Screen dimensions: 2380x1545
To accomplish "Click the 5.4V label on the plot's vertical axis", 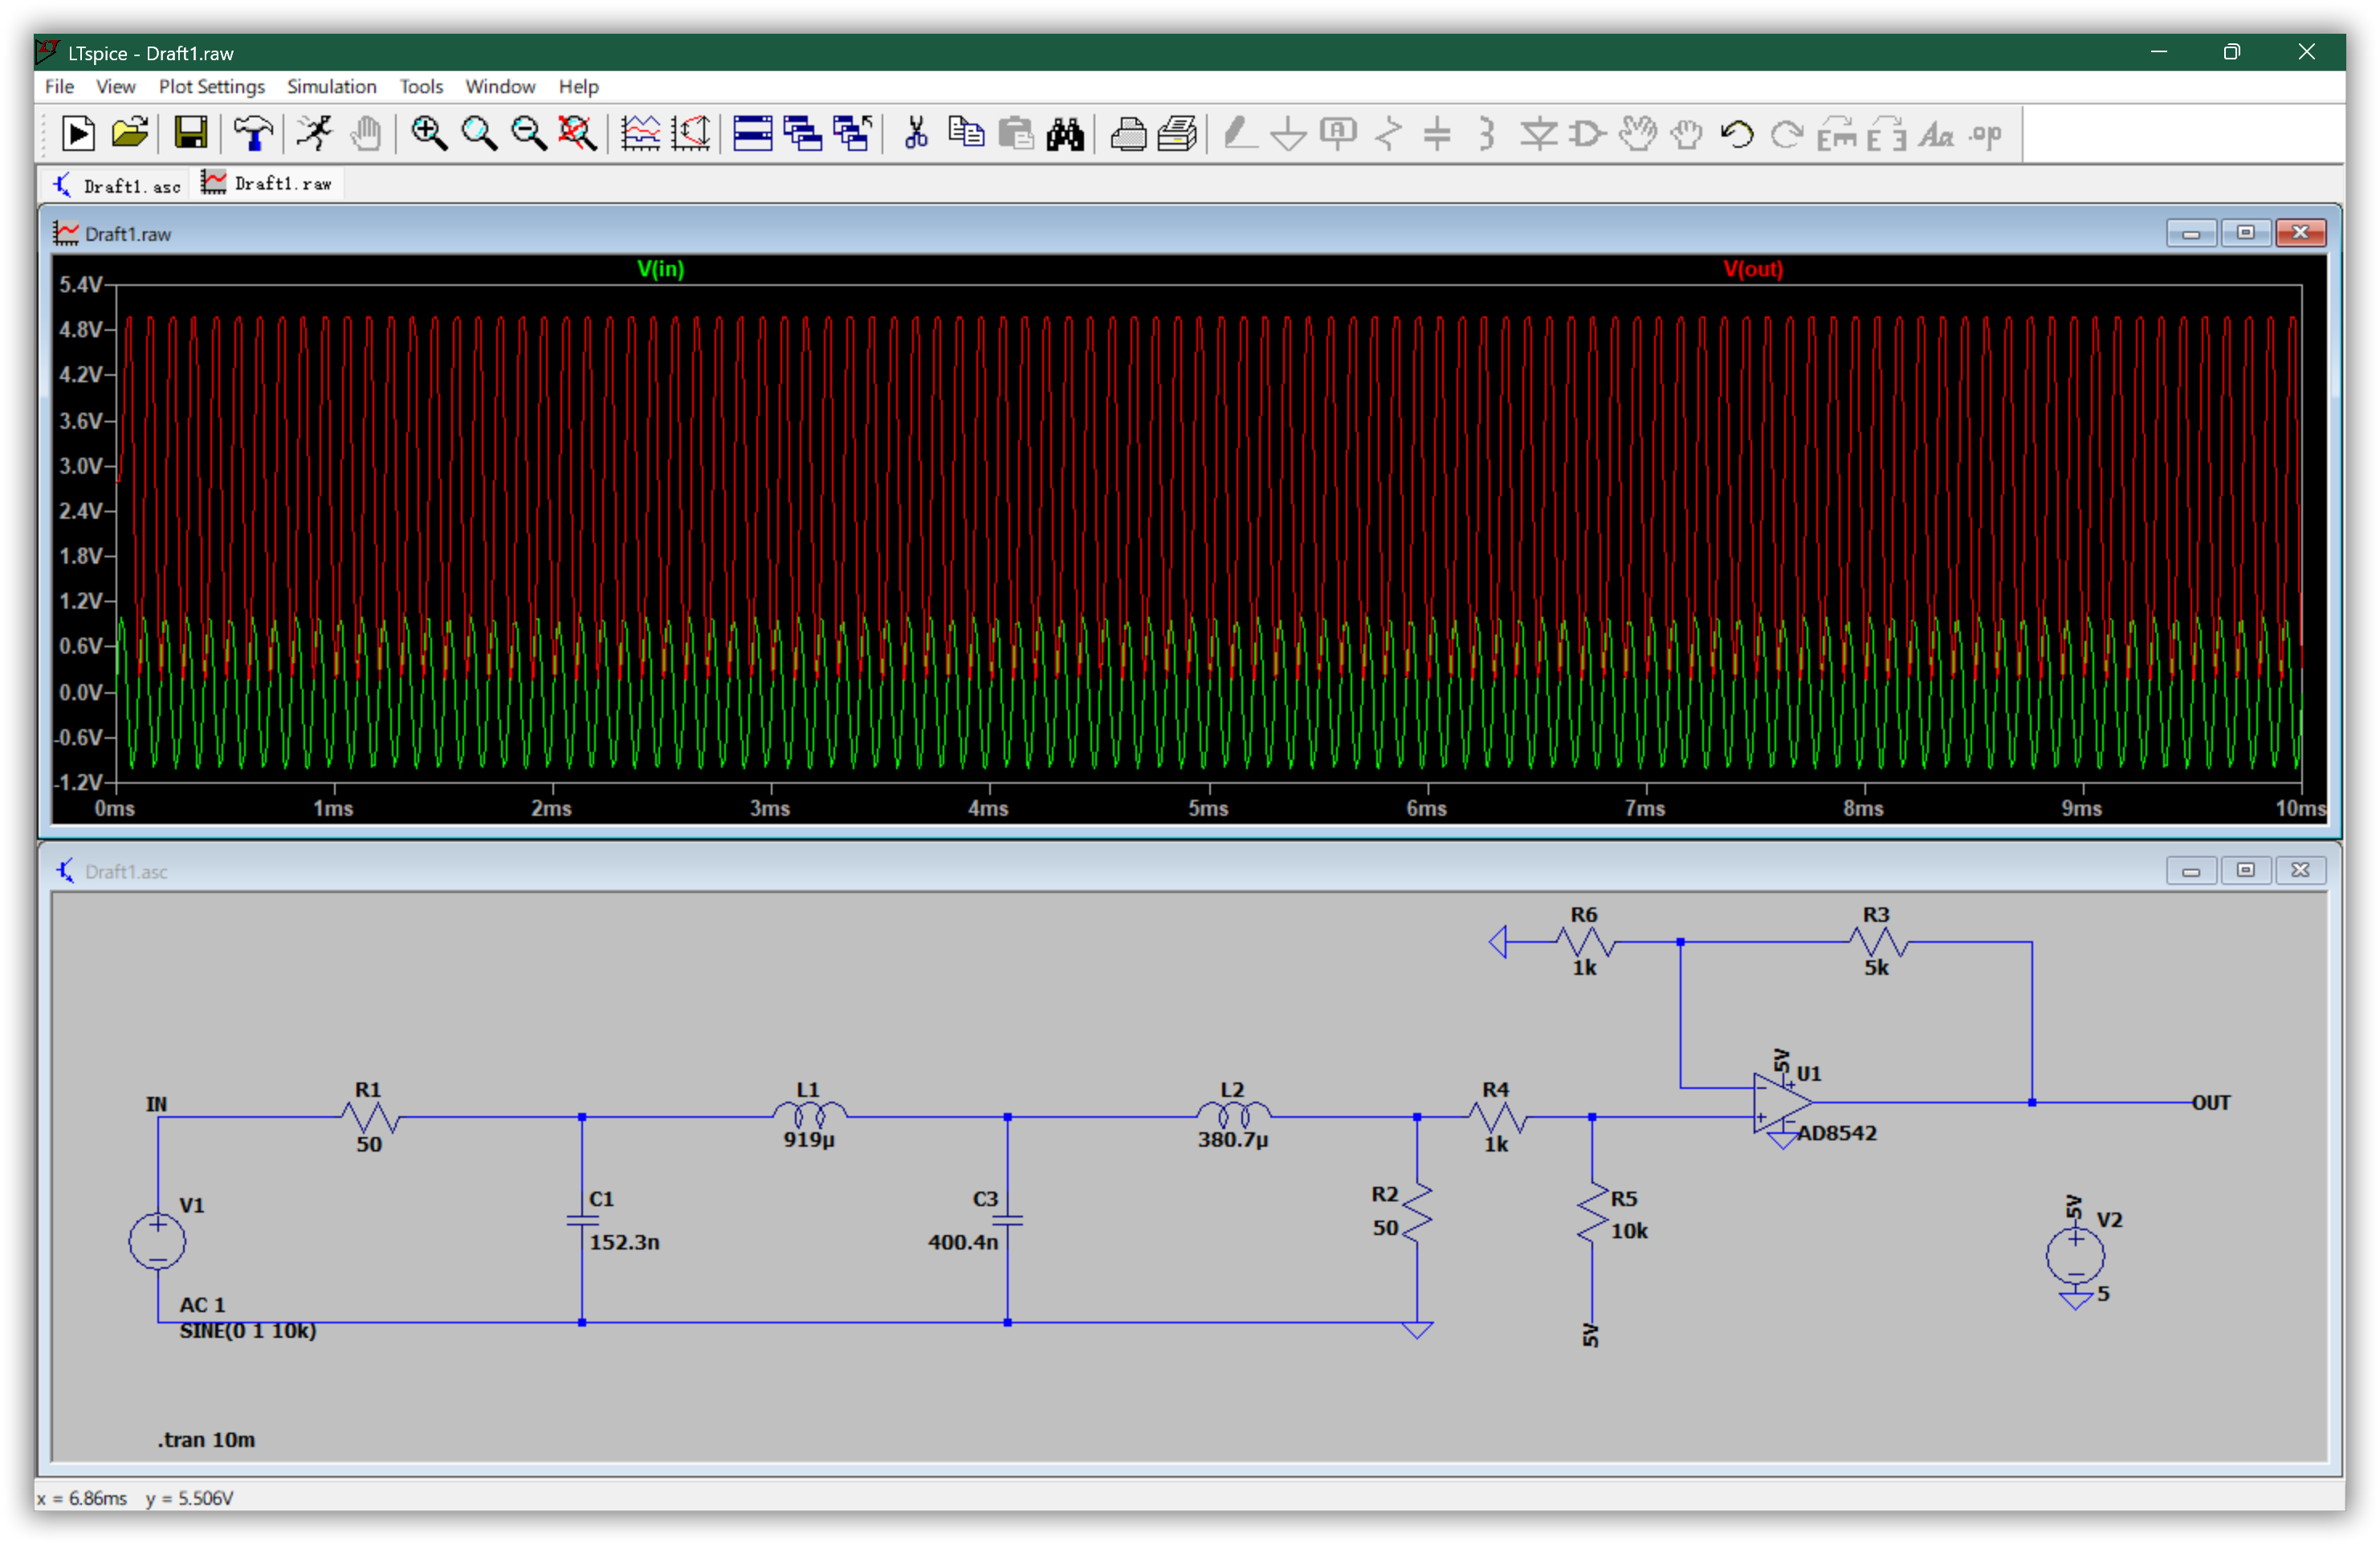I will point(81,285).
